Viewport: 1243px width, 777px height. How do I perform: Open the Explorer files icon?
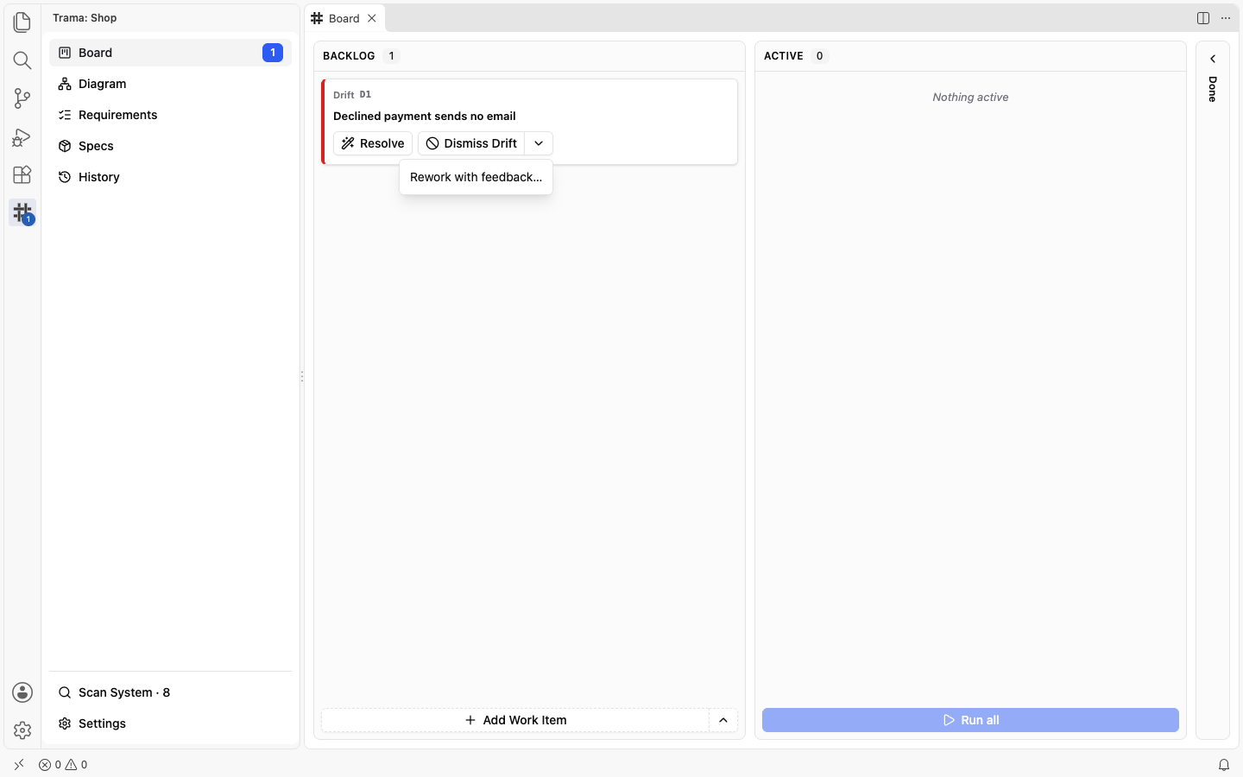click(x=22, y=22)
